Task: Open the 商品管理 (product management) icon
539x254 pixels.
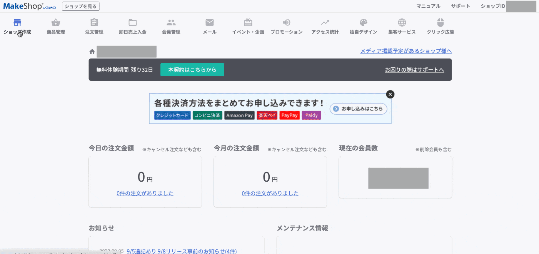Action: (55, 26)
